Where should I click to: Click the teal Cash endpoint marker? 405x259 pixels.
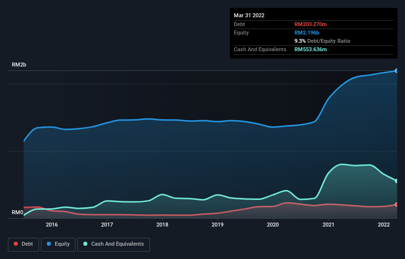(x=397, y=181)
